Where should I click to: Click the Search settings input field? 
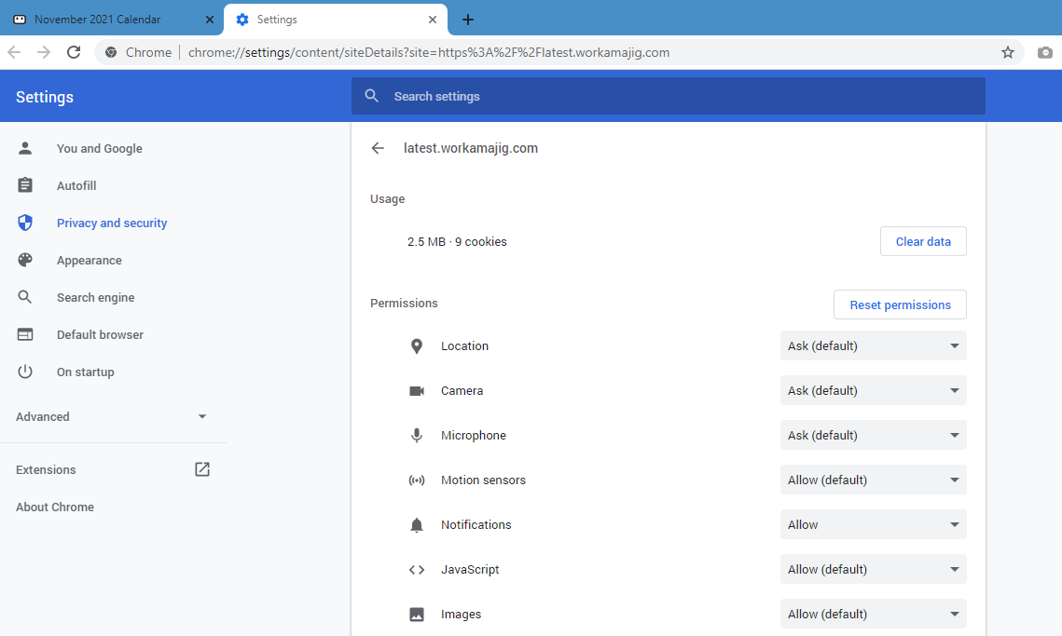(x=668, y=96)
